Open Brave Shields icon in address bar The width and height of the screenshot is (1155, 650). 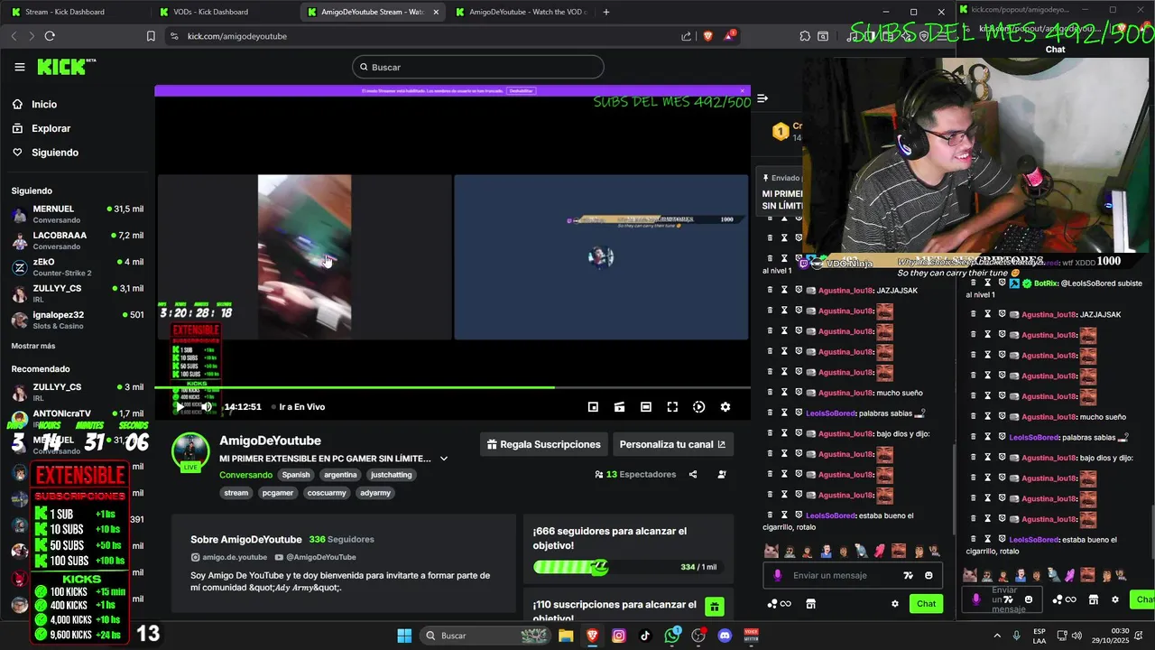click(x=707, y=36)
